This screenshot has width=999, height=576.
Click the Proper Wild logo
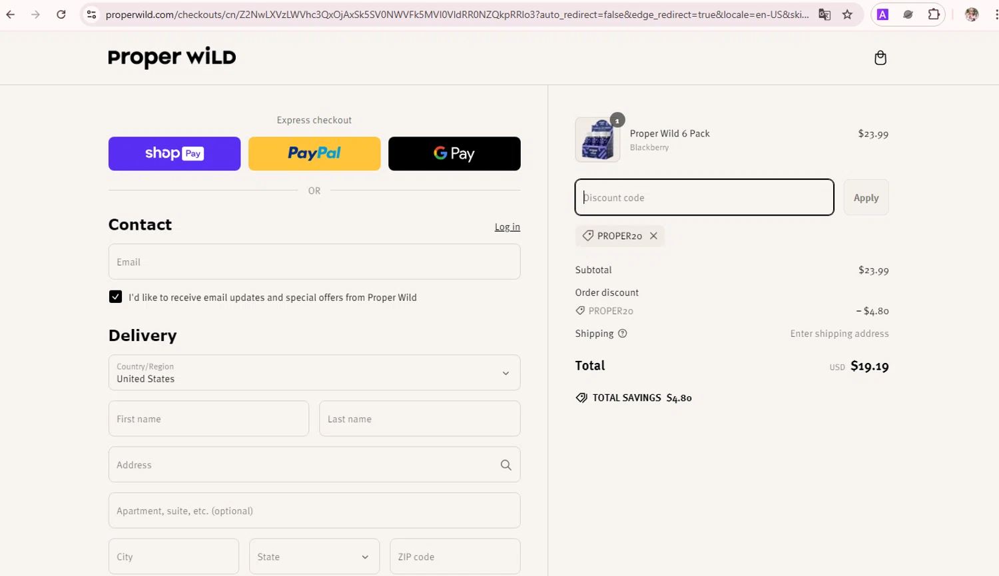172,57
